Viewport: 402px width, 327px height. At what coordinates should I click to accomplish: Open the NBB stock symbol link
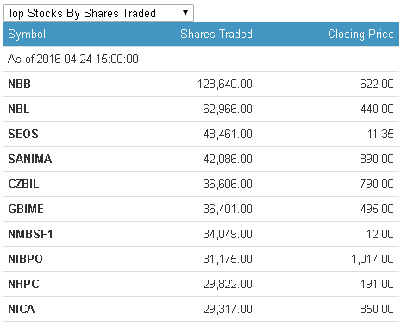tap(19, 84)
